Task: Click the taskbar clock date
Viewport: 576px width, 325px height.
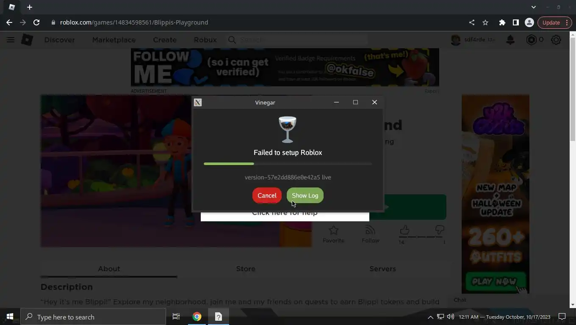Action: [x=504, y=317]
